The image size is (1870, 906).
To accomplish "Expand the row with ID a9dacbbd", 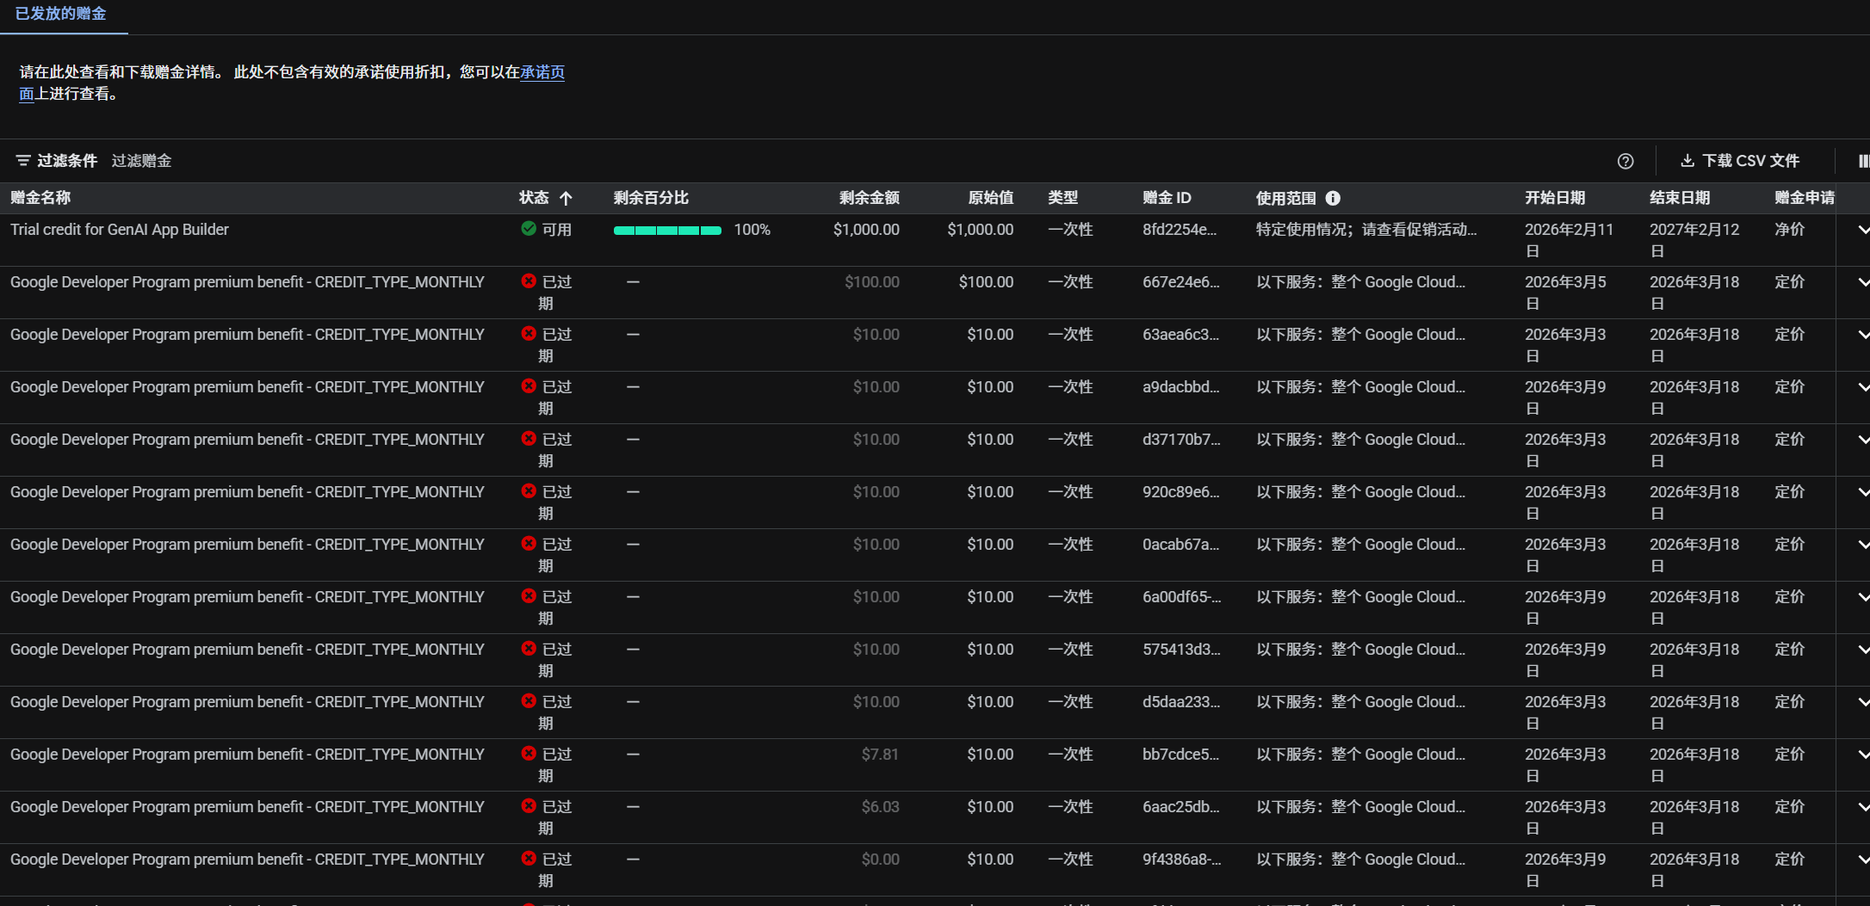I will tap(1863, 387).
